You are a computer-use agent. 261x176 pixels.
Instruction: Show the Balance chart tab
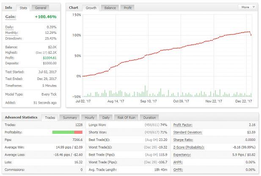point(110,8)
